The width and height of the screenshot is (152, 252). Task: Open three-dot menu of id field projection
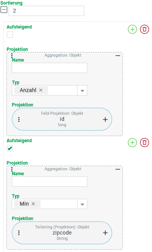click(19, 119)
